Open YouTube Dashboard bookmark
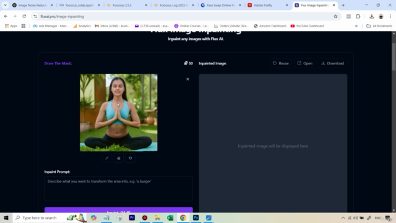 pos(307,26)
